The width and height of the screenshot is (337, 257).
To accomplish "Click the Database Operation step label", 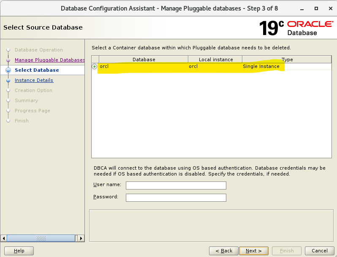I will tap(39, 50).
